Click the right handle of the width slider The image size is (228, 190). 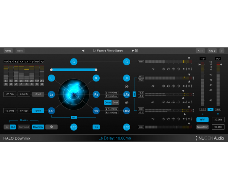tap(96, 70)
